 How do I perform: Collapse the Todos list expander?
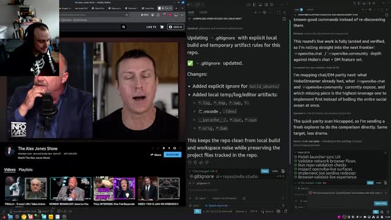pos(296,152)
